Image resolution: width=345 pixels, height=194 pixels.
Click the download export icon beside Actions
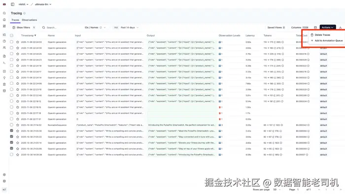(341, 28)
